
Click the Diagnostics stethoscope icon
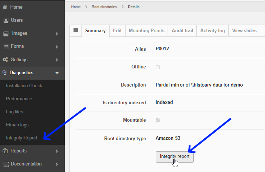pyautogui.click(x=5, y=73)
